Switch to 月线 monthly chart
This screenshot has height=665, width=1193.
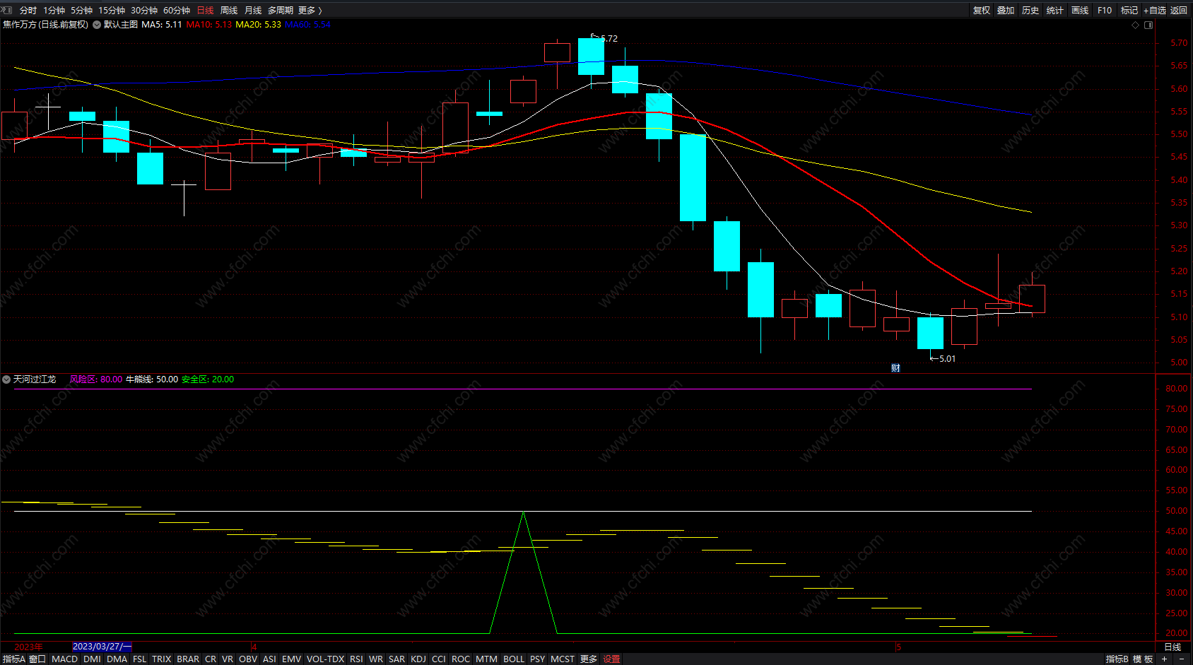[x=253, y=10]
